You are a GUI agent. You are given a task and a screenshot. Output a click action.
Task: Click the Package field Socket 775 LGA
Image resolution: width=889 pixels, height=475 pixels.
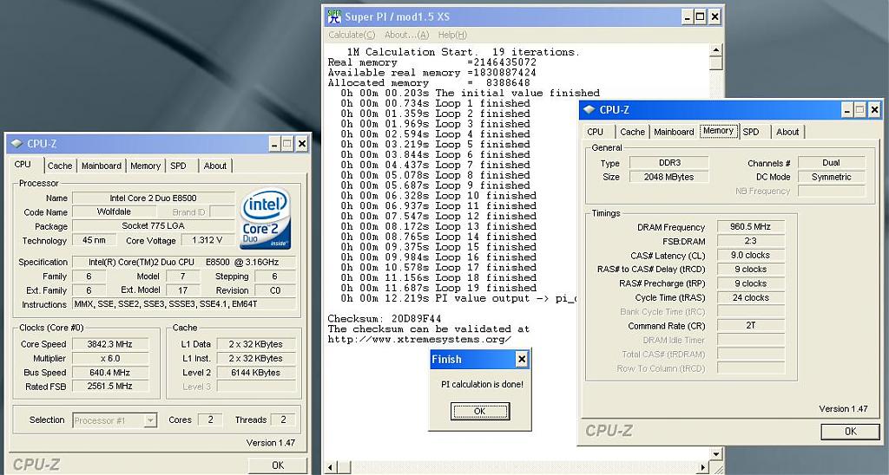(154, 226)
